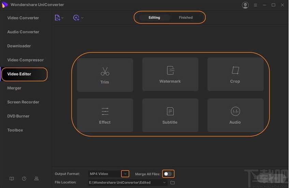Expand the Output Format dropdown arrow
Screen dimensions: 290x188
point(125,174)
